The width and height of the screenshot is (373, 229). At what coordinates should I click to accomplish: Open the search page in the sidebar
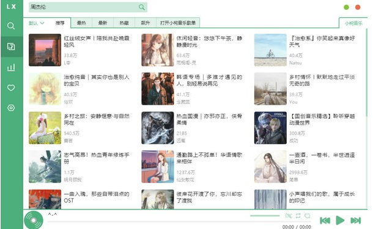click(11, 26)
